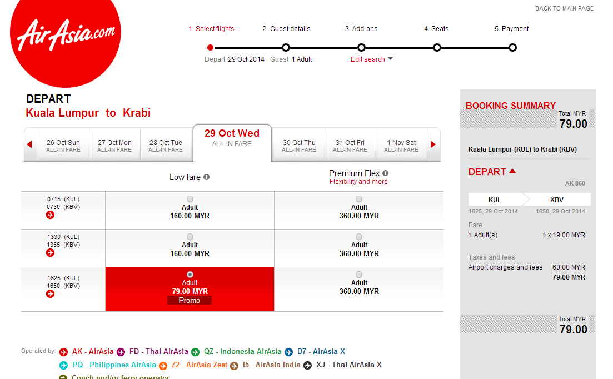Click the XJ - Thai AirAsia X legend icon
This screenshot has width=613, height=379.
pyautogui.click(x=308, y=365)
